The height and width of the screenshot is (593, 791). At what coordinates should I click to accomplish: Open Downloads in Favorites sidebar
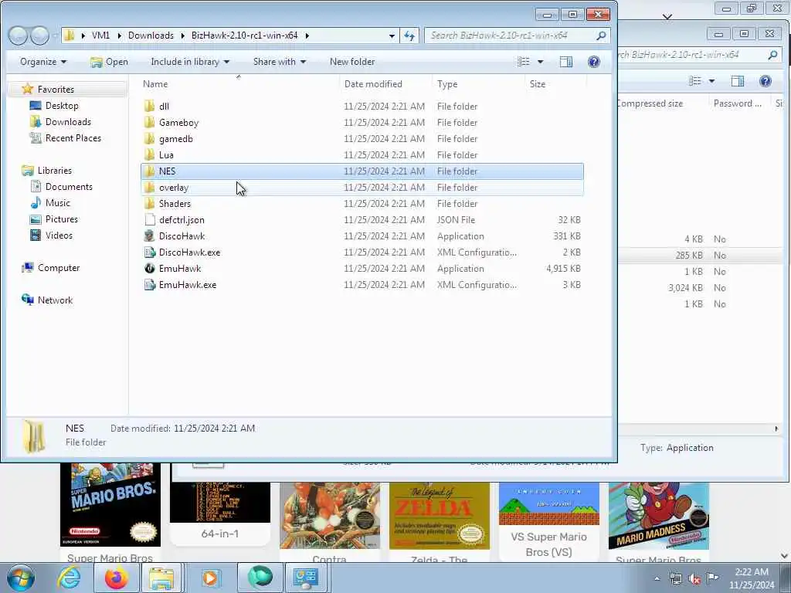(x=68, y=121)
